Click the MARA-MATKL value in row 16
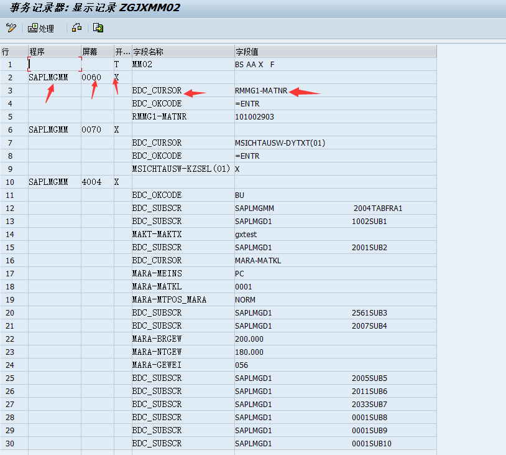The height and width of the screenshot is (455, 506). (258, 260)
